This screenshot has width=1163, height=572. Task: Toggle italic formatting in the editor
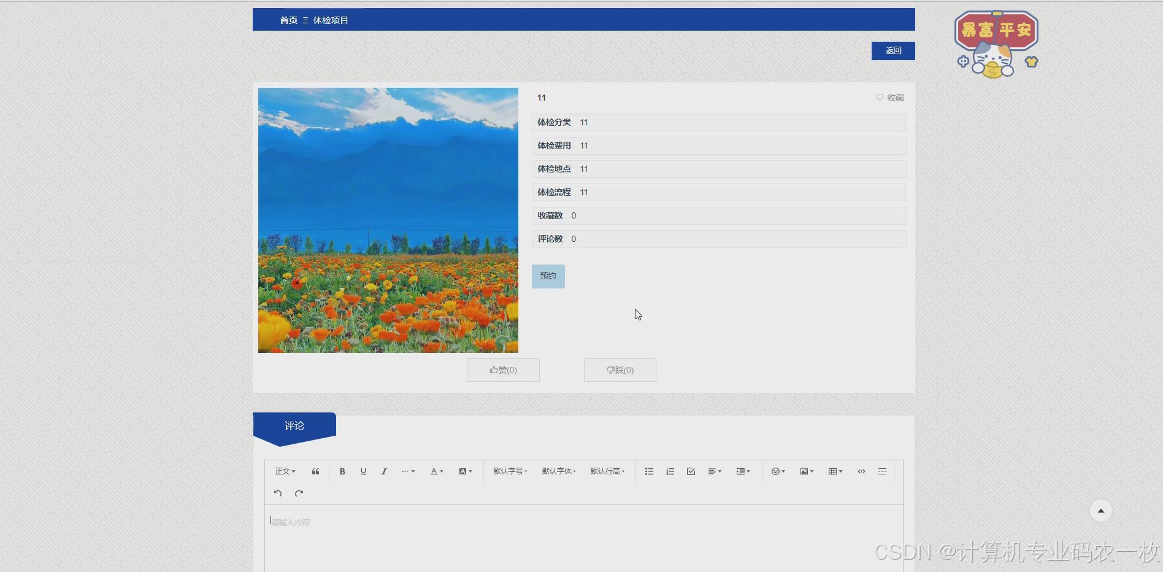click(x=384, y=471)
